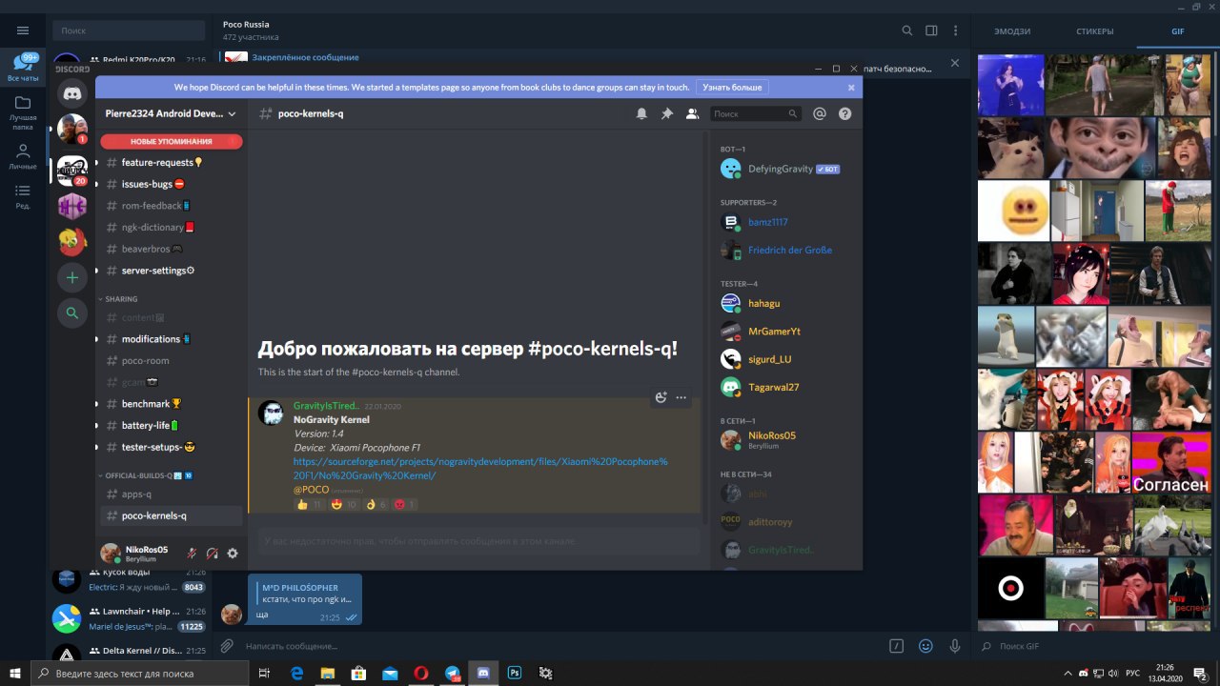Toggle the OK-hand reaction with count 6
The image size is (1220, 686).
[x=376, y=504]
